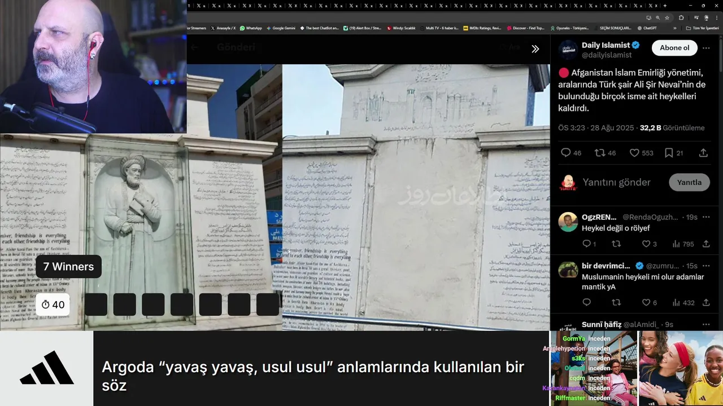This screenshot has height=406, width=723.
Task: Open the Tüm Yer İşaretleri folder
Action: (703, 28)
